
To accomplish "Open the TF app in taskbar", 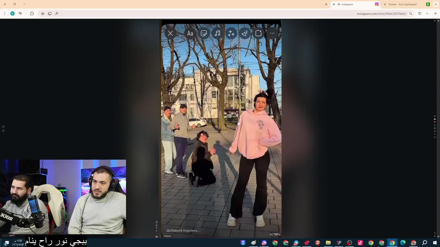I will (x=339, y=243).
